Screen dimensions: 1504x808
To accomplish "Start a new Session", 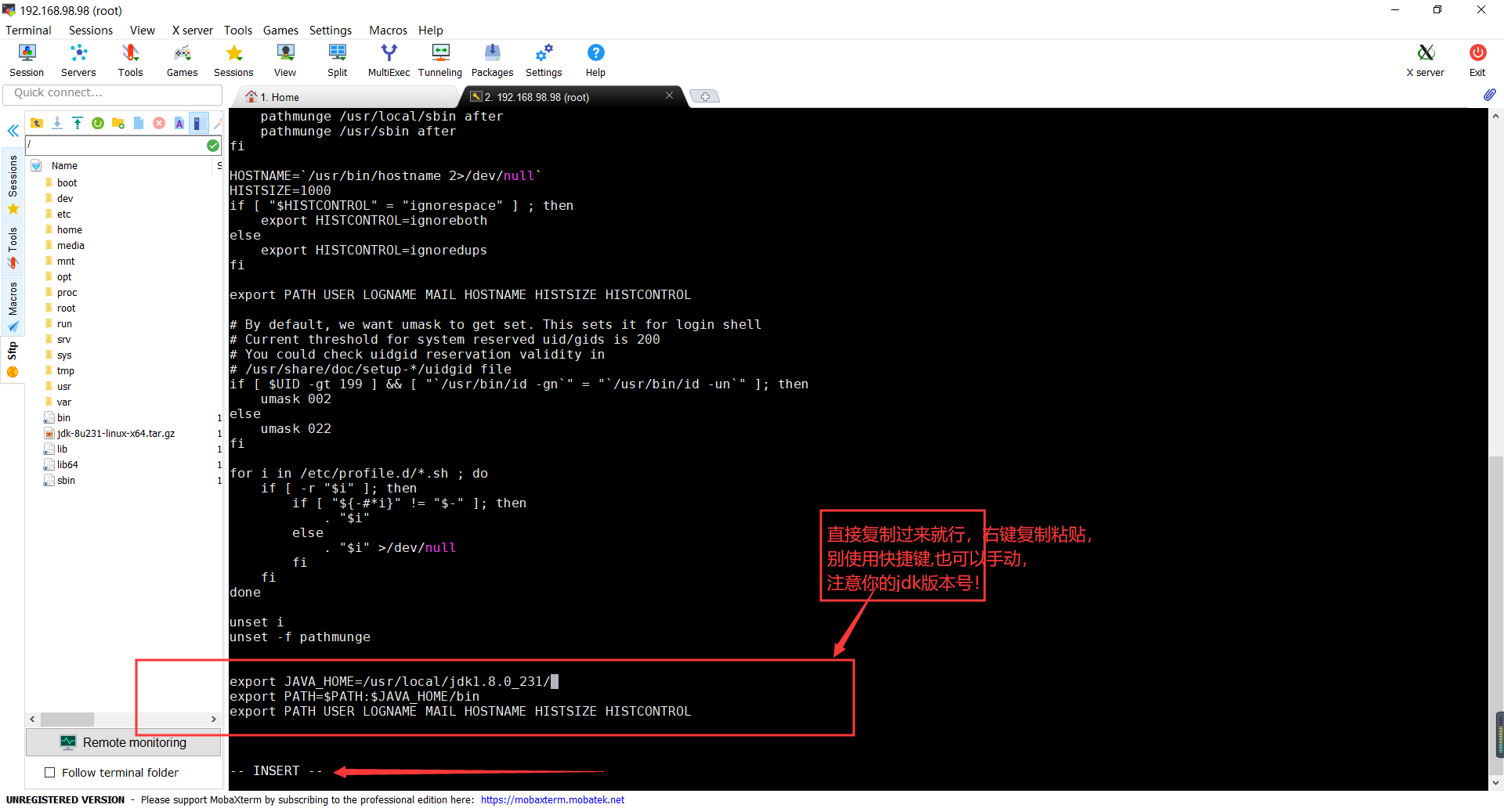I will 26,59.
